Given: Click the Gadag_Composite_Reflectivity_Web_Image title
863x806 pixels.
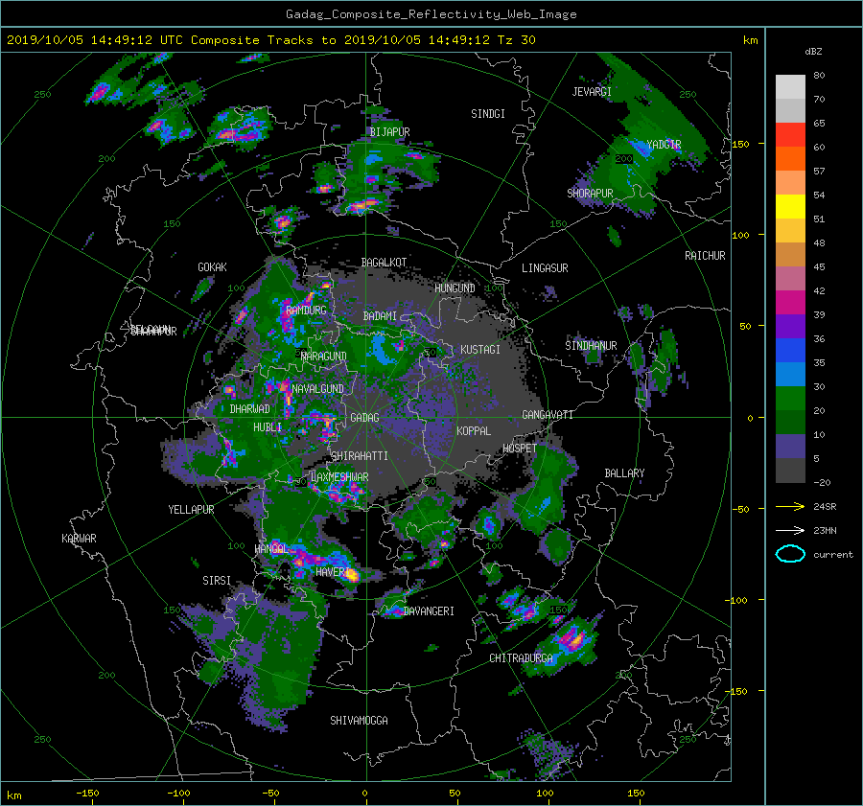Looking at the screenshot, I should [431, 14].
